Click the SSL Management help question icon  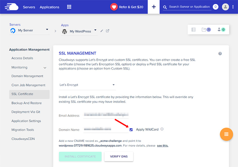coord(220,54)
